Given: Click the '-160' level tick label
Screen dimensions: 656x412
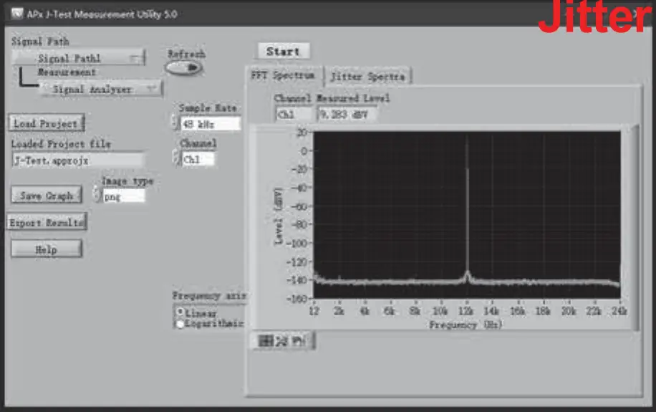Looking at the screenshot, I should [297, 299].
